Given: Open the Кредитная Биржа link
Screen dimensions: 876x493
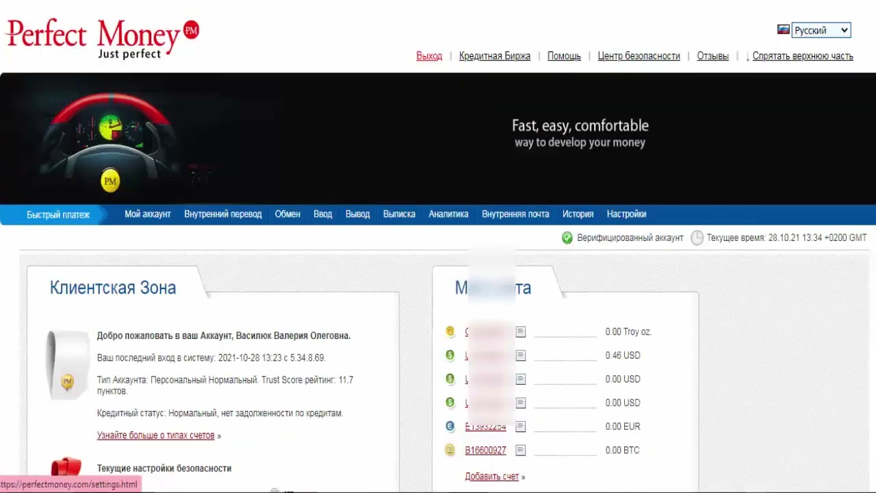Looking at the screenshot, I should [495, 56].
